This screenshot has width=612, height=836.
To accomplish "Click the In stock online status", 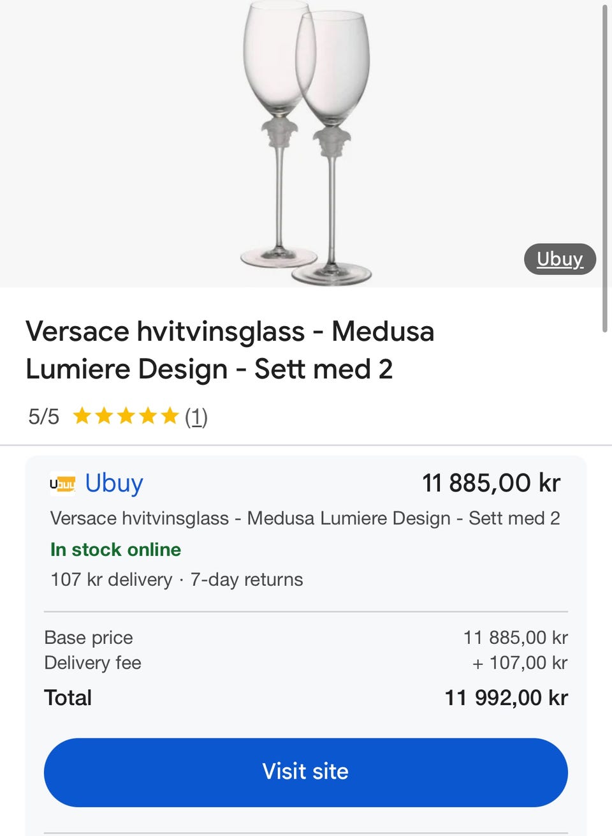I will coord(115,549).
